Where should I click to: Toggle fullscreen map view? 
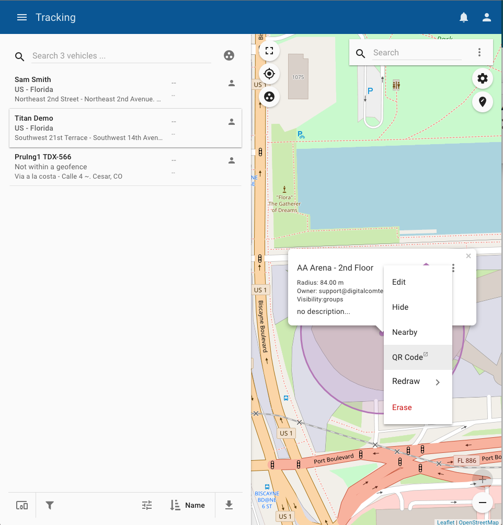pyautogui.click(x=269, y=51)
